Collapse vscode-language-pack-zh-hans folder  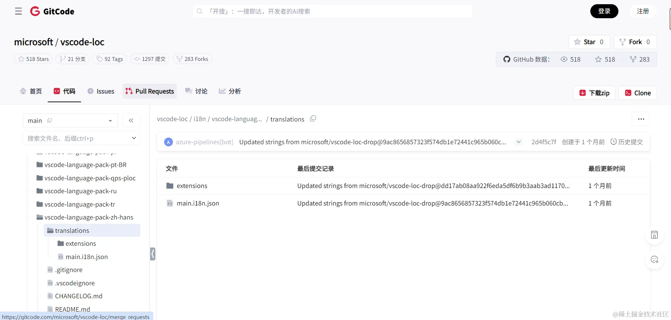point(85,217)
